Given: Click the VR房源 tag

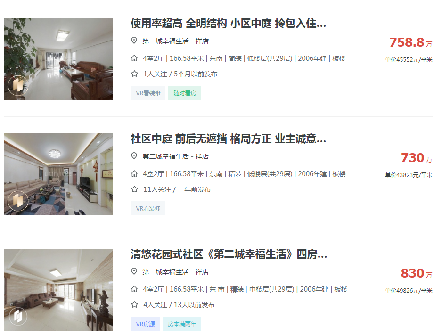Looking at the screenshot, I should coord(145,324).
